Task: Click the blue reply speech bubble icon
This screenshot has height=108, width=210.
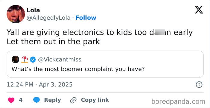Action: pos(36,100)
